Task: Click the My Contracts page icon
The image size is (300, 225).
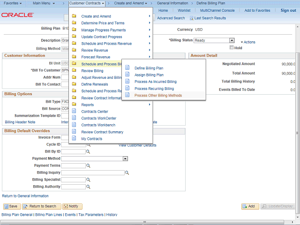Action: (74, 139)
